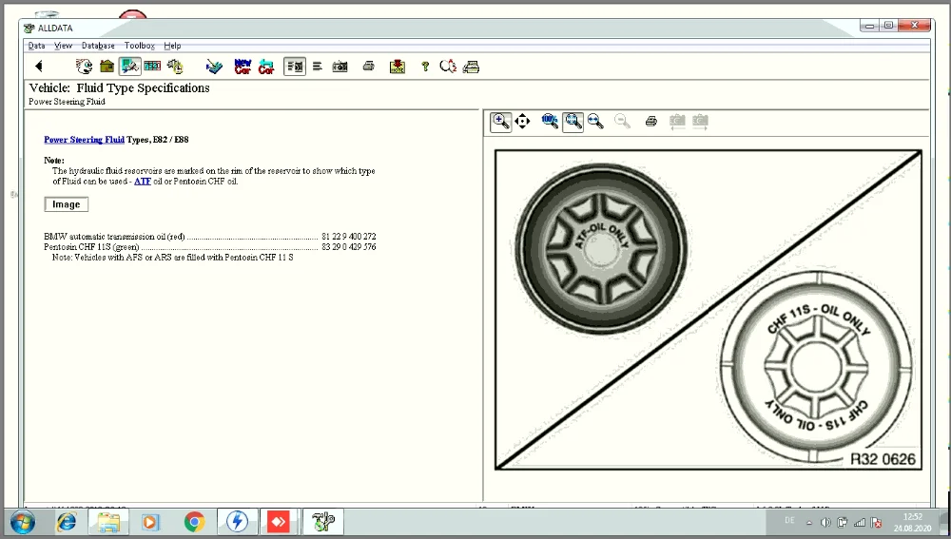Click the yellow question mark help icon

[425, 67]
